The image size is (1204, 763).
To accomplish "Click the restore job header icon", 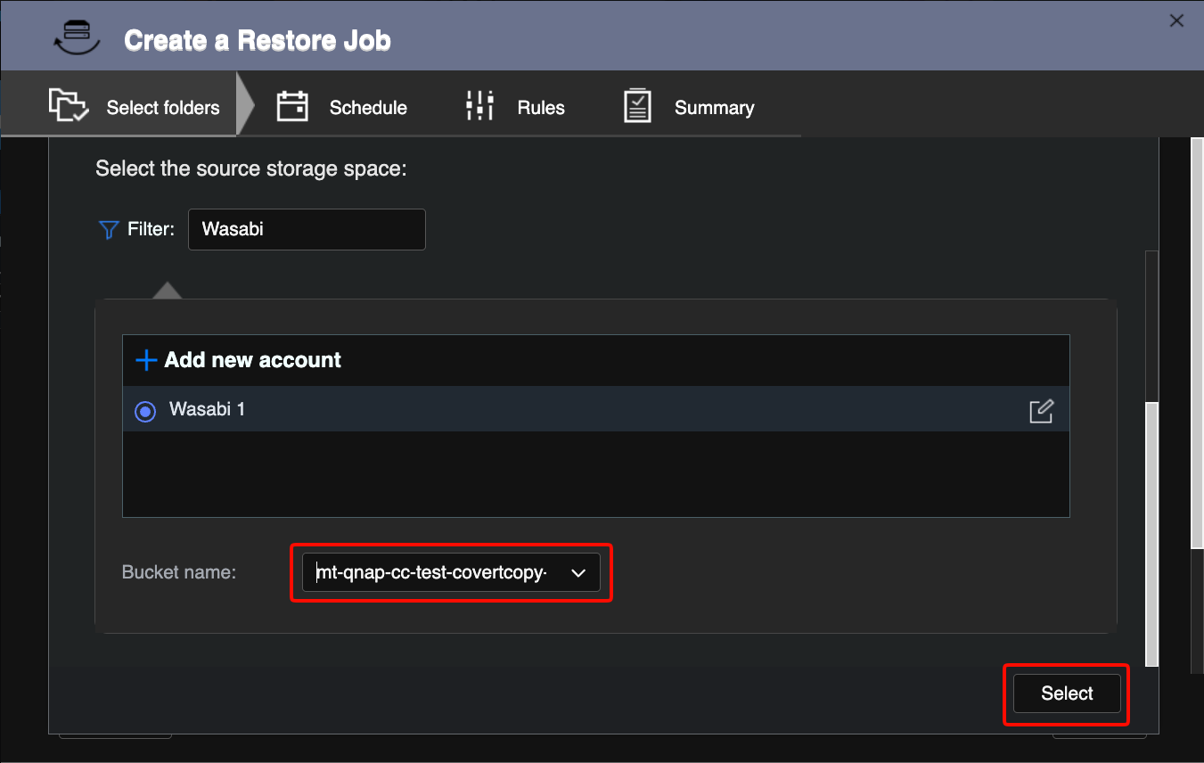I will [77, 39].
